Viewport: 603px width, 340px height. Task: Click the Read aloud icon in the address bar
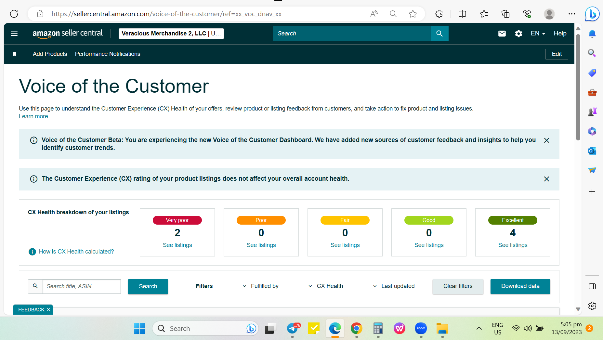(x=374, y=14)
